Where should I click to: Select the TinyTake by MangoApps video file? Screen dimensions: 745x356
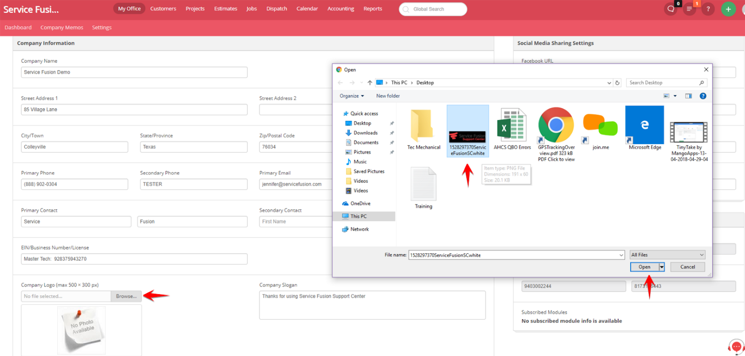coord(689,141)
